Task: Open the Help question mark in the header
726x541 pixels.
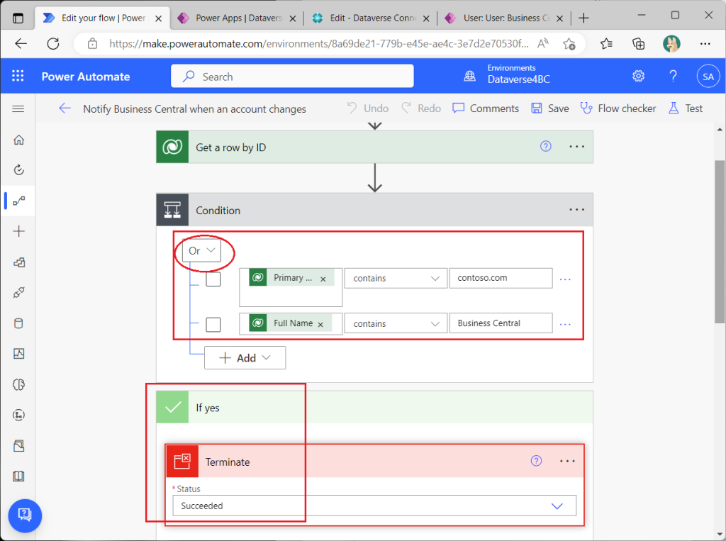Action: click(674, 76)
